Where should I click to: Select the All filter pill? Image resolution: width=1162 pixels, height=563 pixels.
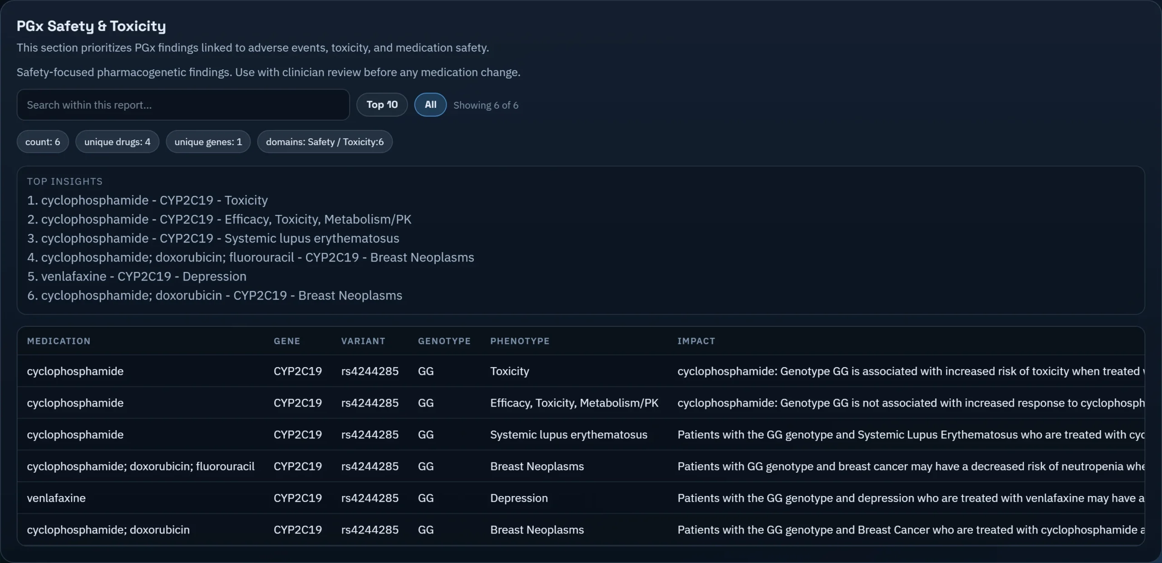(430, 105)
